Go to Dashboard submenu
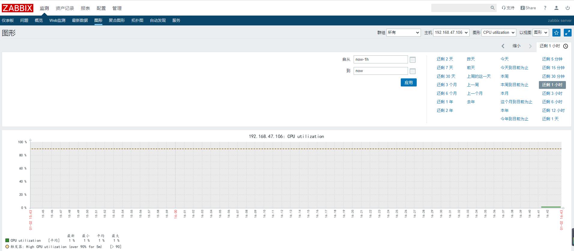574x251 pixels. tap(8, 20)
